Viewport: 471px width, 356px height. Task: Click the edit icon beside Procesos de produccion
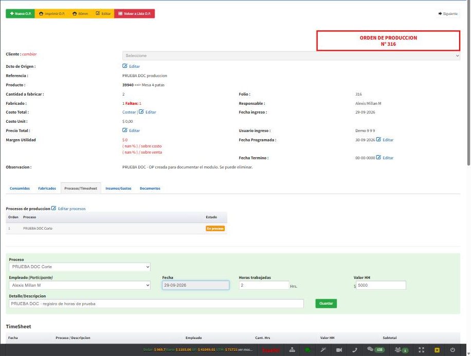pos(54,208)
